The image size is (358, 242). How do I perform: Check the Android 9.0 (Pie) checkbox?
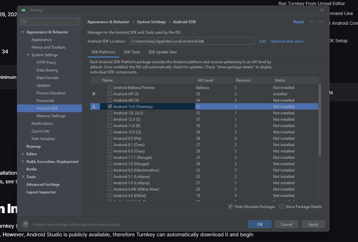(110, 138)
